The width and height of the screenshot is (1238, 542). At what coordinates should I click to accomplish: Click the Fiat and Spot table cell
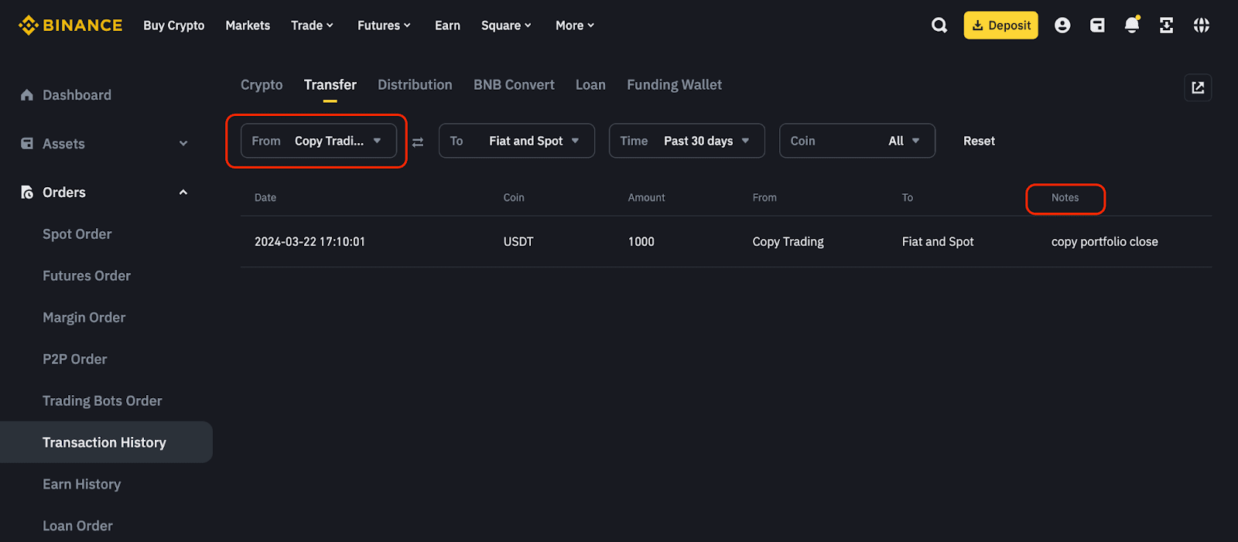pyautogui.click(x=938, y=242)
